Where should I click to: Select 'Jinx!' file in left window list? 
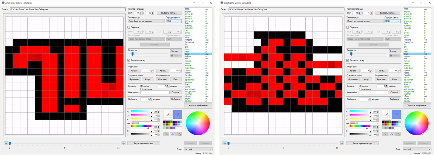point(198,54)
